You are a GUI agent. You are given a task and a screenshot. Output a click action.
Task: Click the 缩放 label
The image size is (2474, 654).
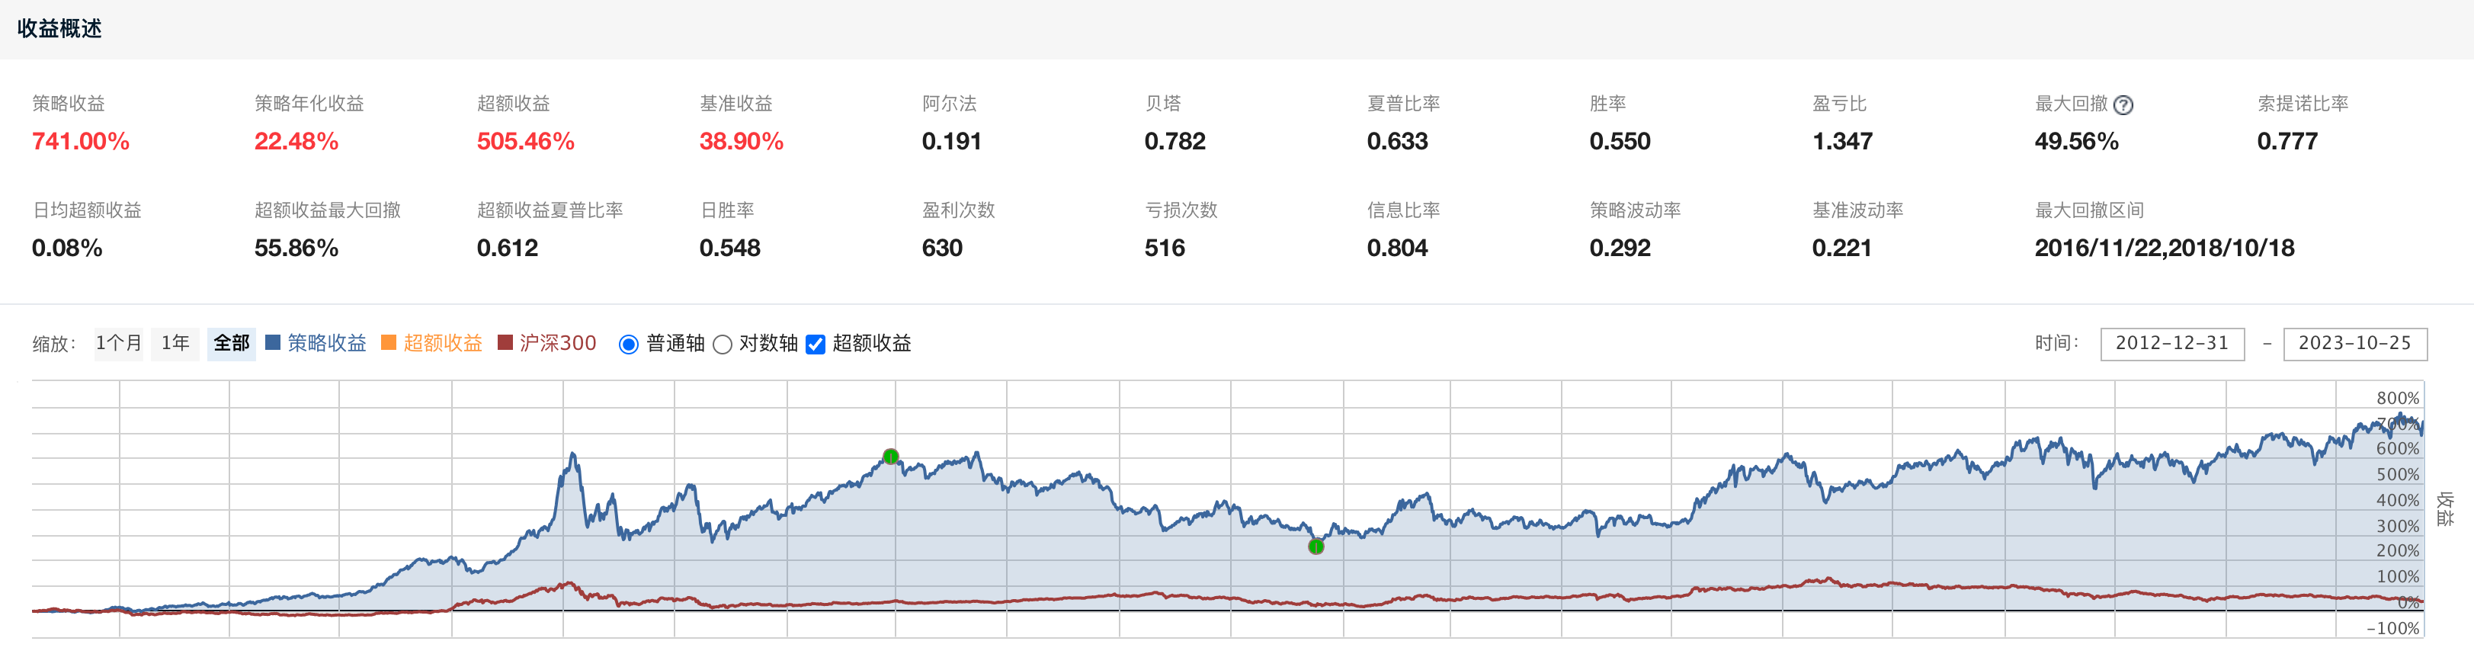point(54,344)
